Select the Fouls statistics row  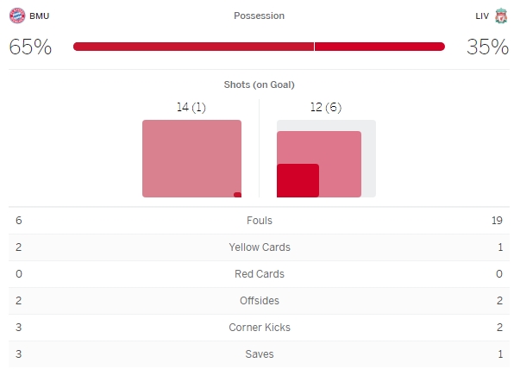pyautogui.click(x=259, y=221)
